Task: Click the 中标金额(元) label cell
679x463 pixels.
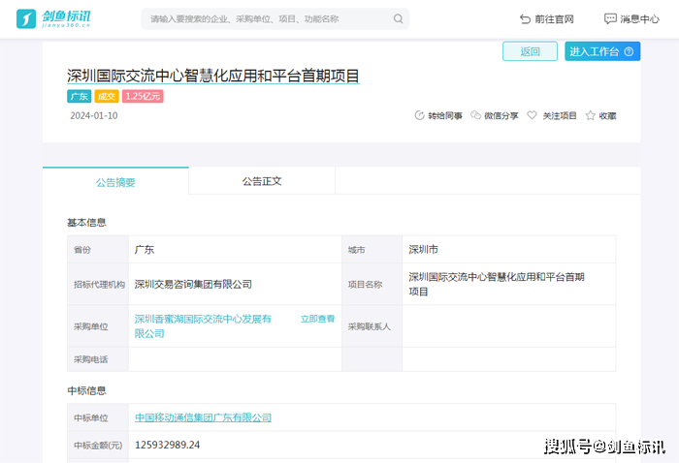Action: [98, 446]
